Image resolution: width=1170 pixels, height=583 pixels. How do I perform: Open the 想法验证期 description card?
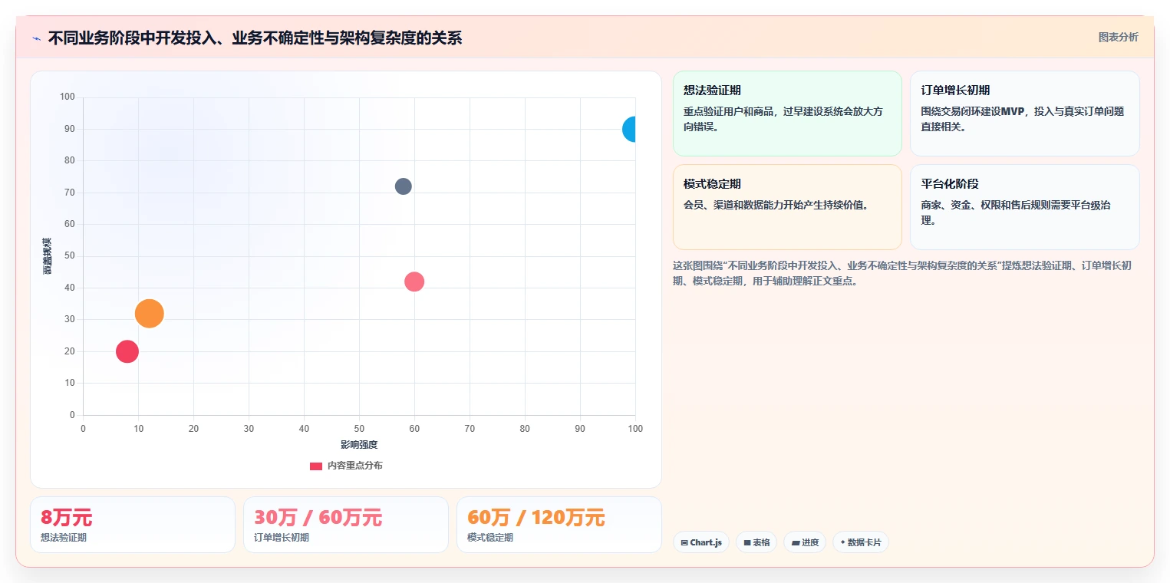[x=787, y=114]
